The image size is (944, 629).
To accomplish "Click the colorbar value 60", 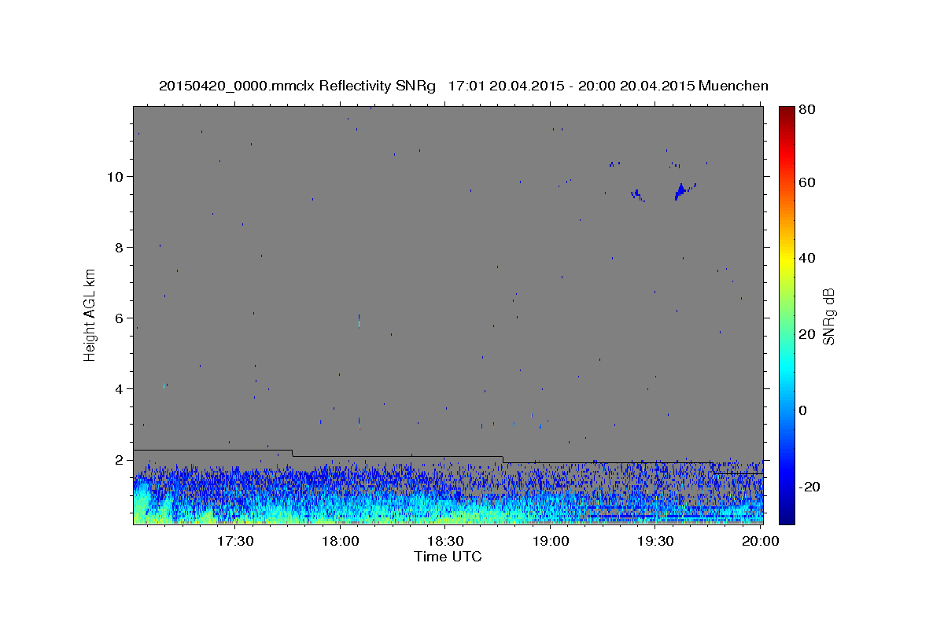I will (808, 182).
